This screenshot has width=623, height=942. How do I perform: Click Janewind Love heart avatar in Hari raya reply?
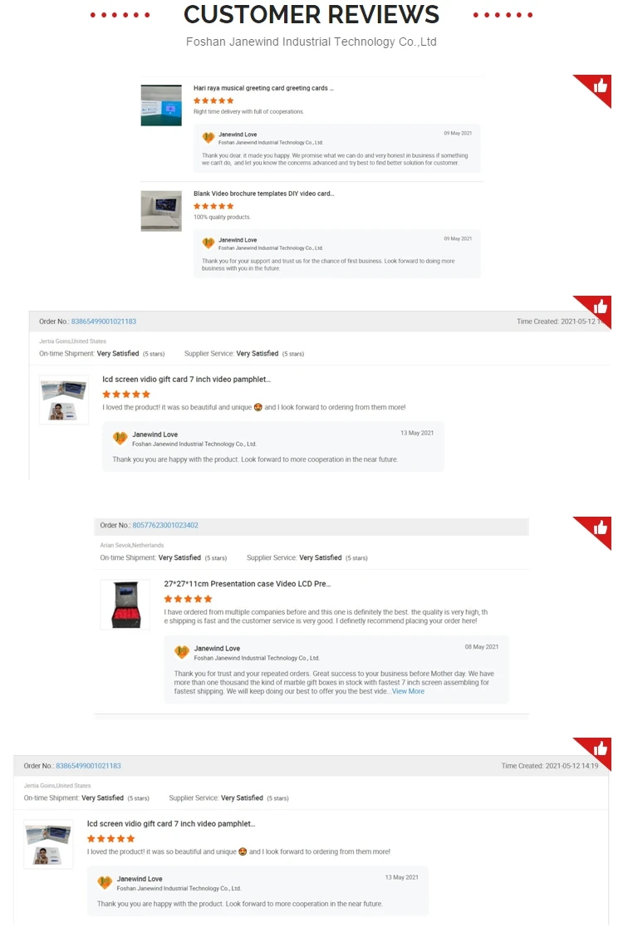pyautogui.click(x=208, y=138)
